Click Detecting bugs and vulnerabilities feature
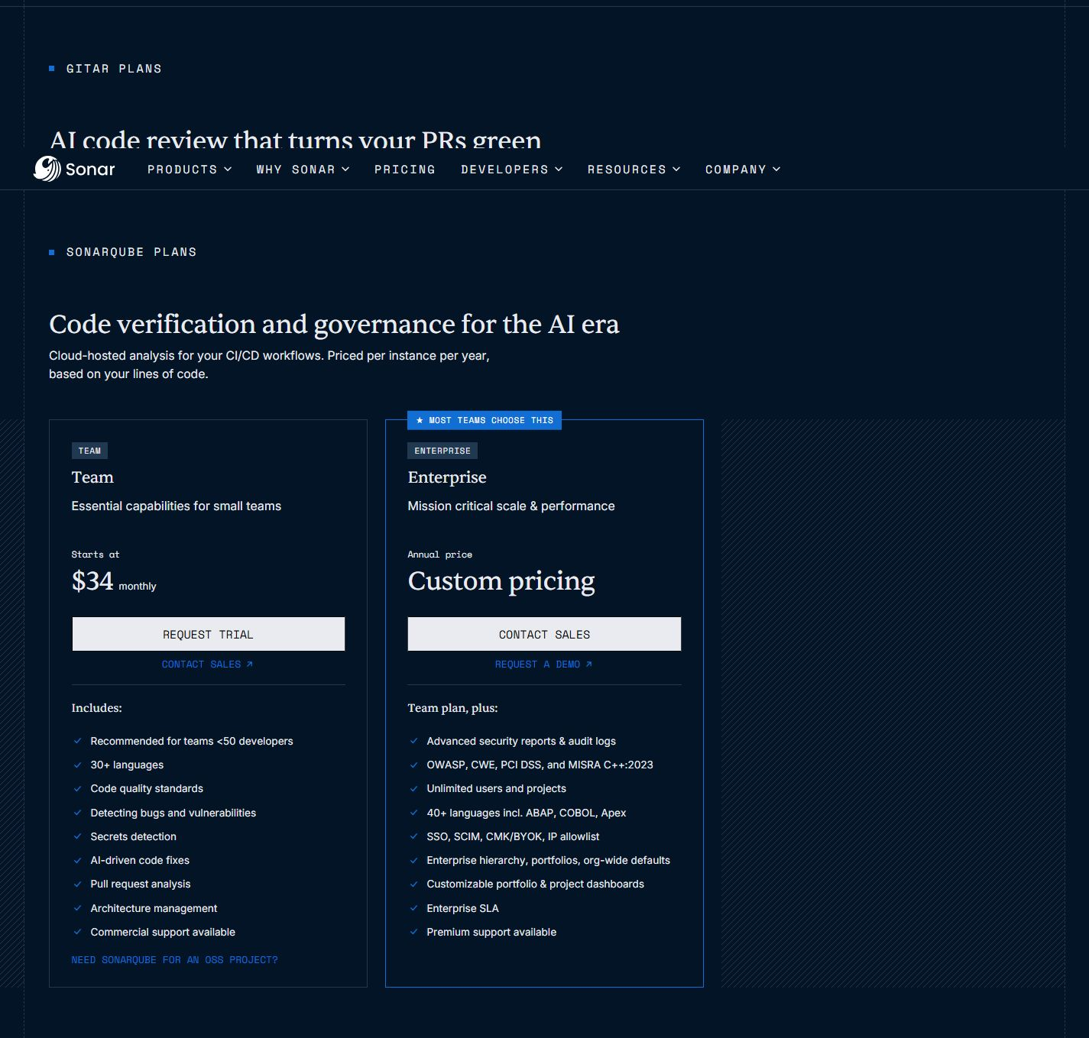 coord(173,813)
